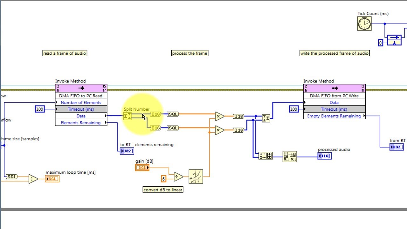This screenshot has width=407, height=229.
Task: Click the Timeout (ms) row of DMA Write
Action: coord(334,109)
